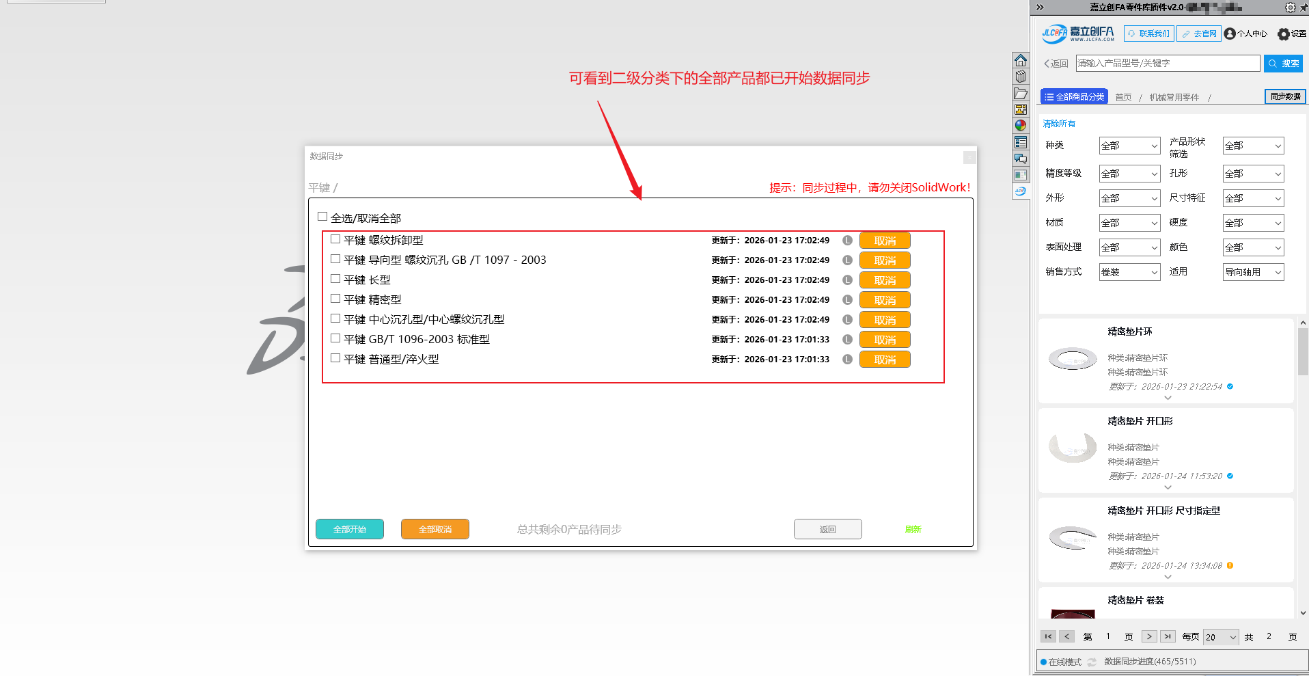Image resolution: width=1309 pixels, height=676 pixels.
Task: Open the Custom Properties list icon
Action: pyautogui.click(x=1020, y=142)
